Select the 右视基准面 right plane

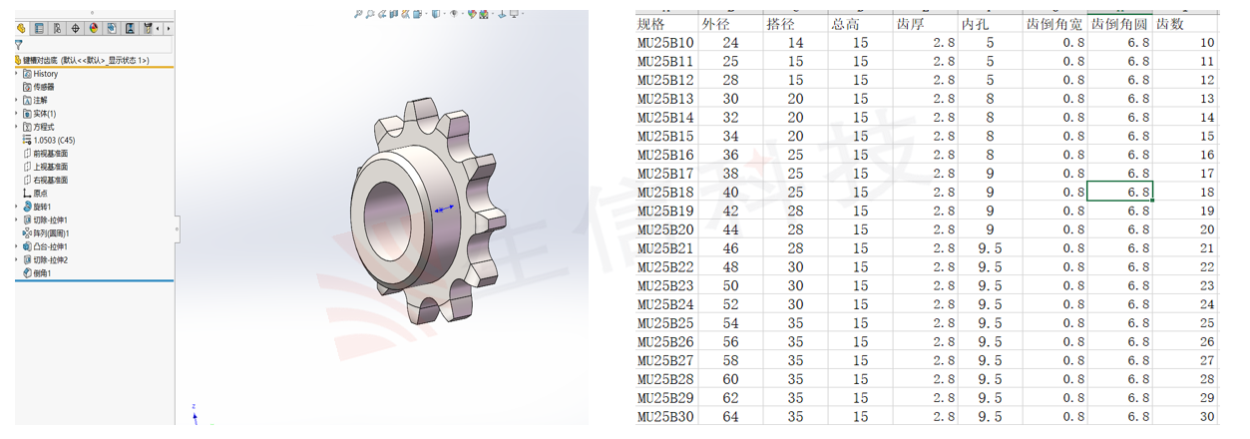(x=45, y=180)
